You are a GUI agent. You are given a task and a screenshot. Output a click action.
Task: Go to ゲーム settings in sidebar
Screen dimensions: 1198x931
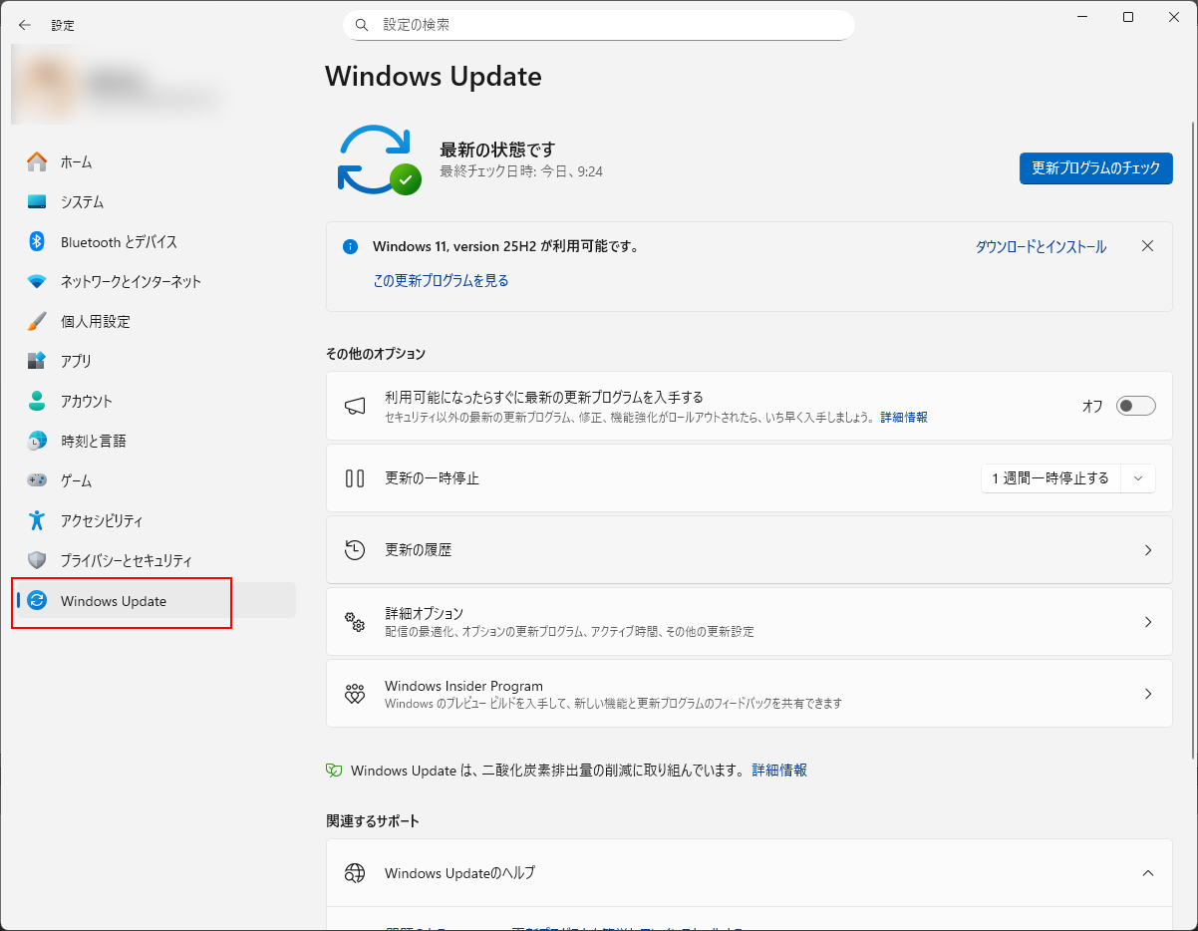76,480
